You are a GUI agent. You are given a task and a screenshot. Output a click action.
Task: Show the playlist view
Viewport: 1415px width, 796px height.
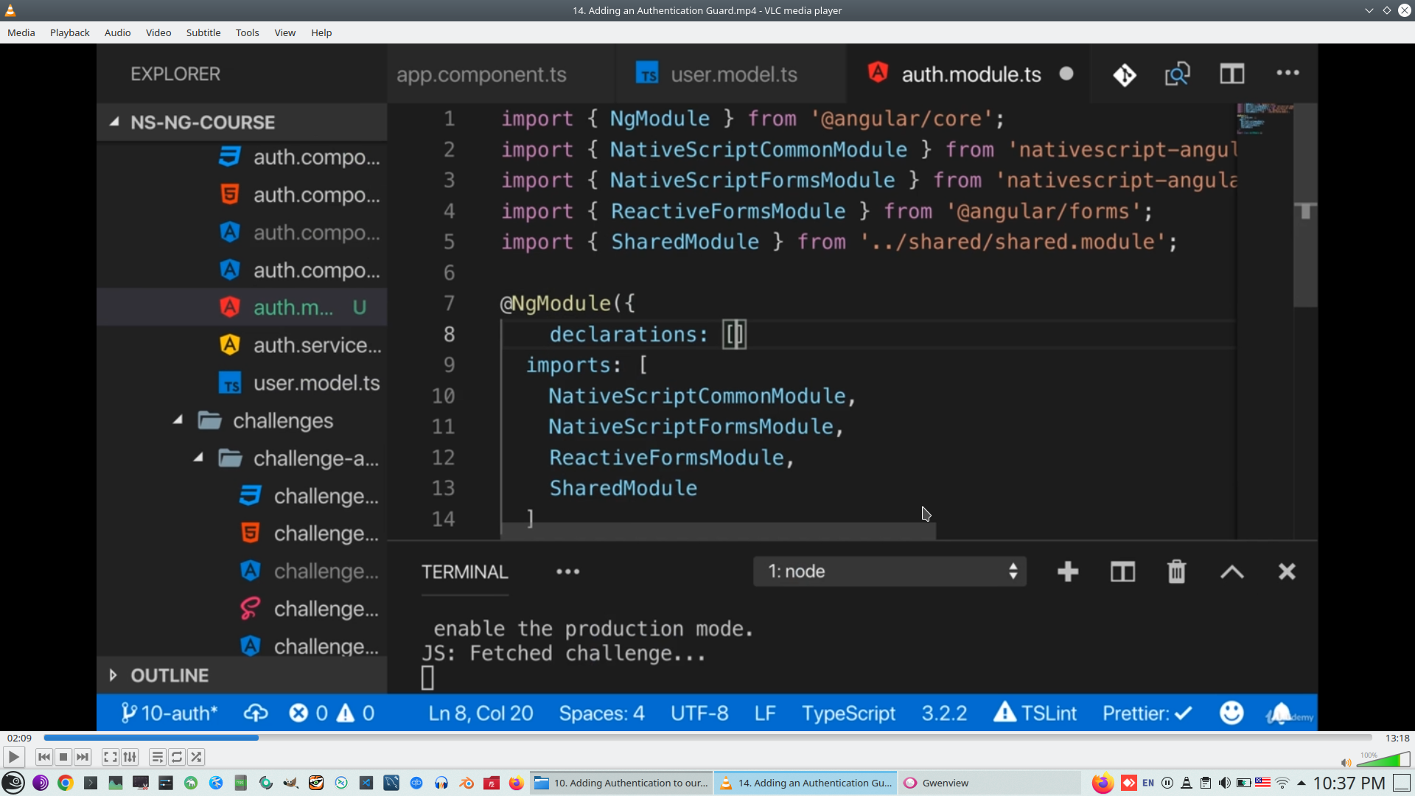tap(157, 757)
